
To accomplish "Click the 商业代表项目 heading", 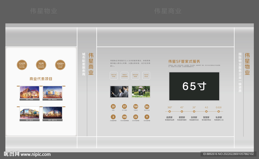I will [41, 79].
